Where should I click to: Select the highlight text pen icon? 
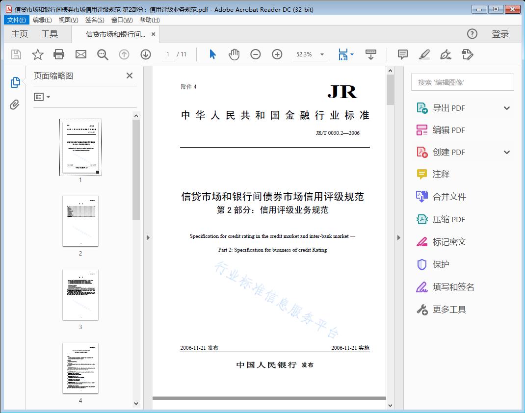coord(424,54)
